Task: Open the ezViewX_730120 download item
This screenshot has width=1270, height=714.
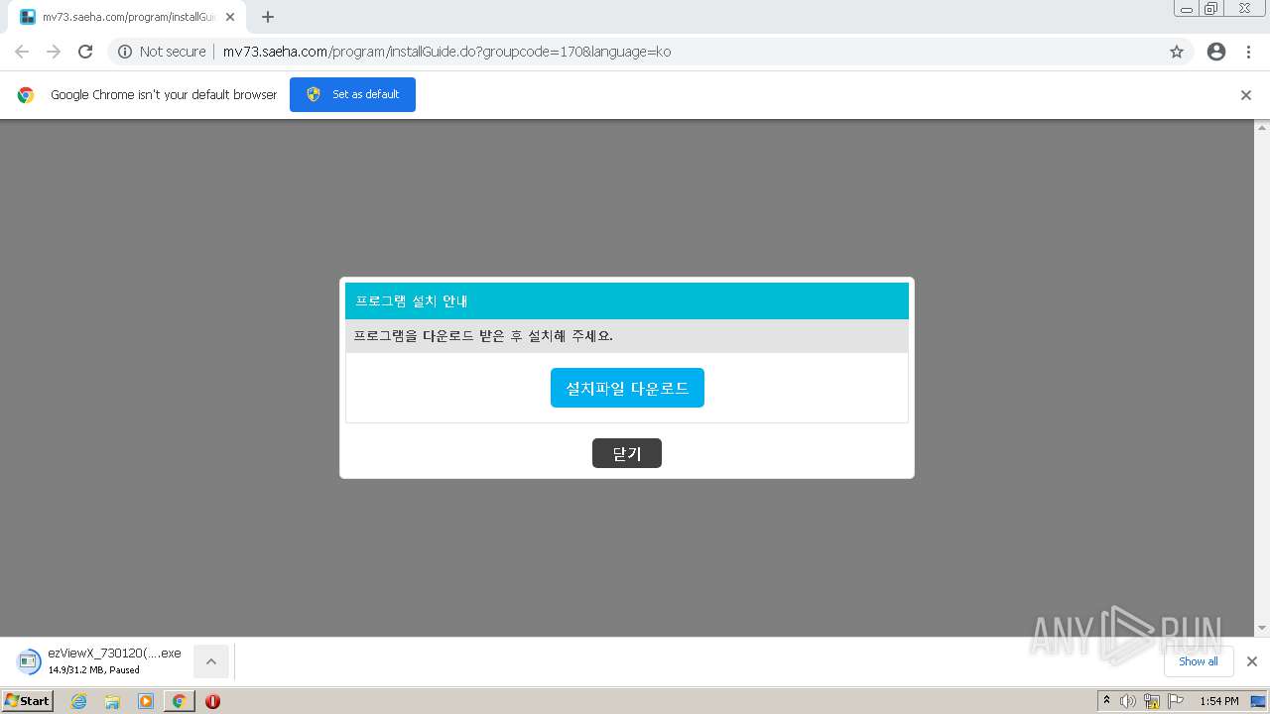Action: click(99, 661)
